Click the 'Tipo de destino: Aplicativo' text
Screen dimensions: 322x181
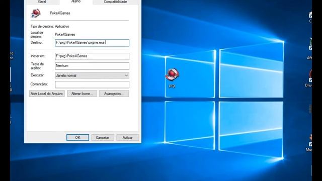pos(50,26)
